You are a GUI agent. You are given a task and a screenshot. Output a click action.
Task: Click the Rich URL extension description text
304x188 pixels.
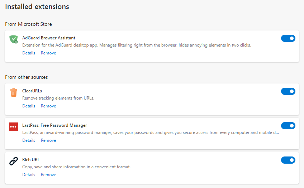coord(76,167)
